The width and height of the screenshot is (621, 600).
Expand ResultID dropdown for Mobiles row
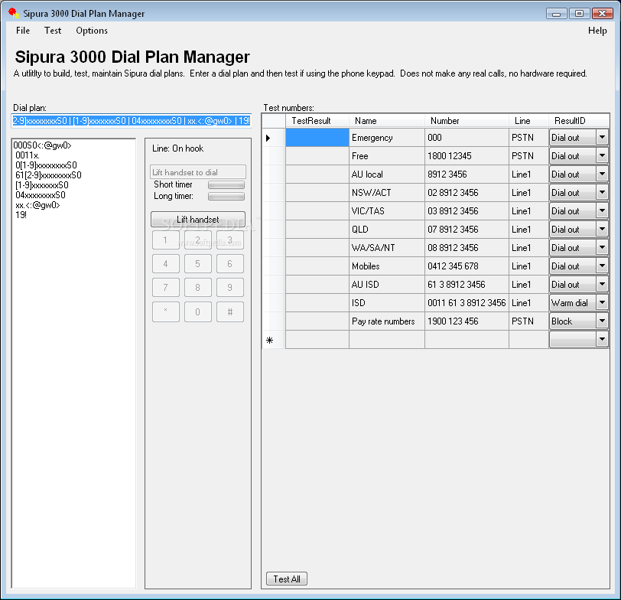tap(602, 266)
